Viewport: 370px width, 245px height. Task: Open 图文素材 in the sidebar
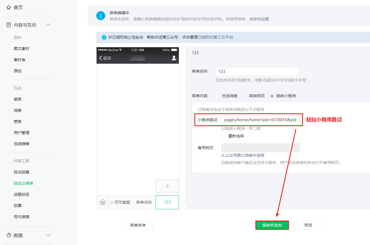point(22,49)
